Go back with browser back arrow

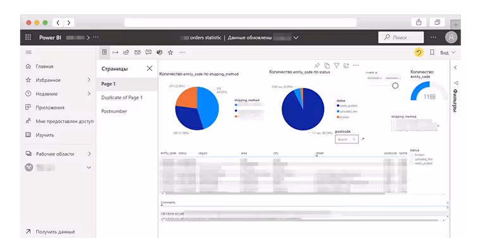pyautogui.click(x=58, y=22)
